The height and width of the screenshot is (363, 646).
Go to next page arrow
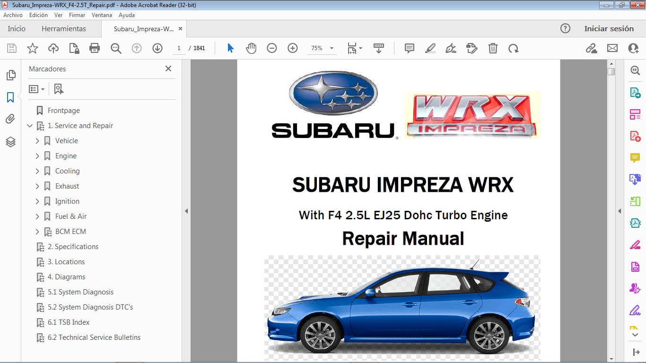point(157,48)
